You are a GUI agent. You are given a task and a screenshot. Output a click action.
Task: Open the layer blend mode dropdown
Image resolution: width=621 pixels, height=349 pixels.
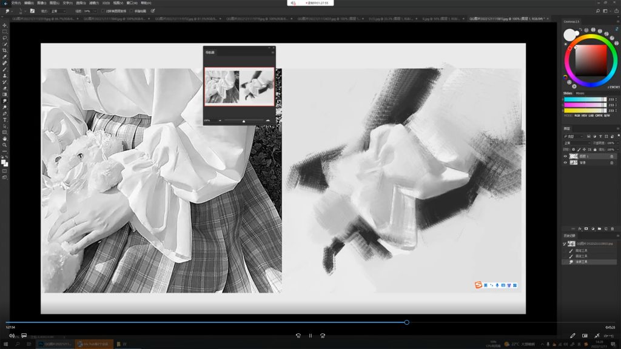[x=576, y=143]
